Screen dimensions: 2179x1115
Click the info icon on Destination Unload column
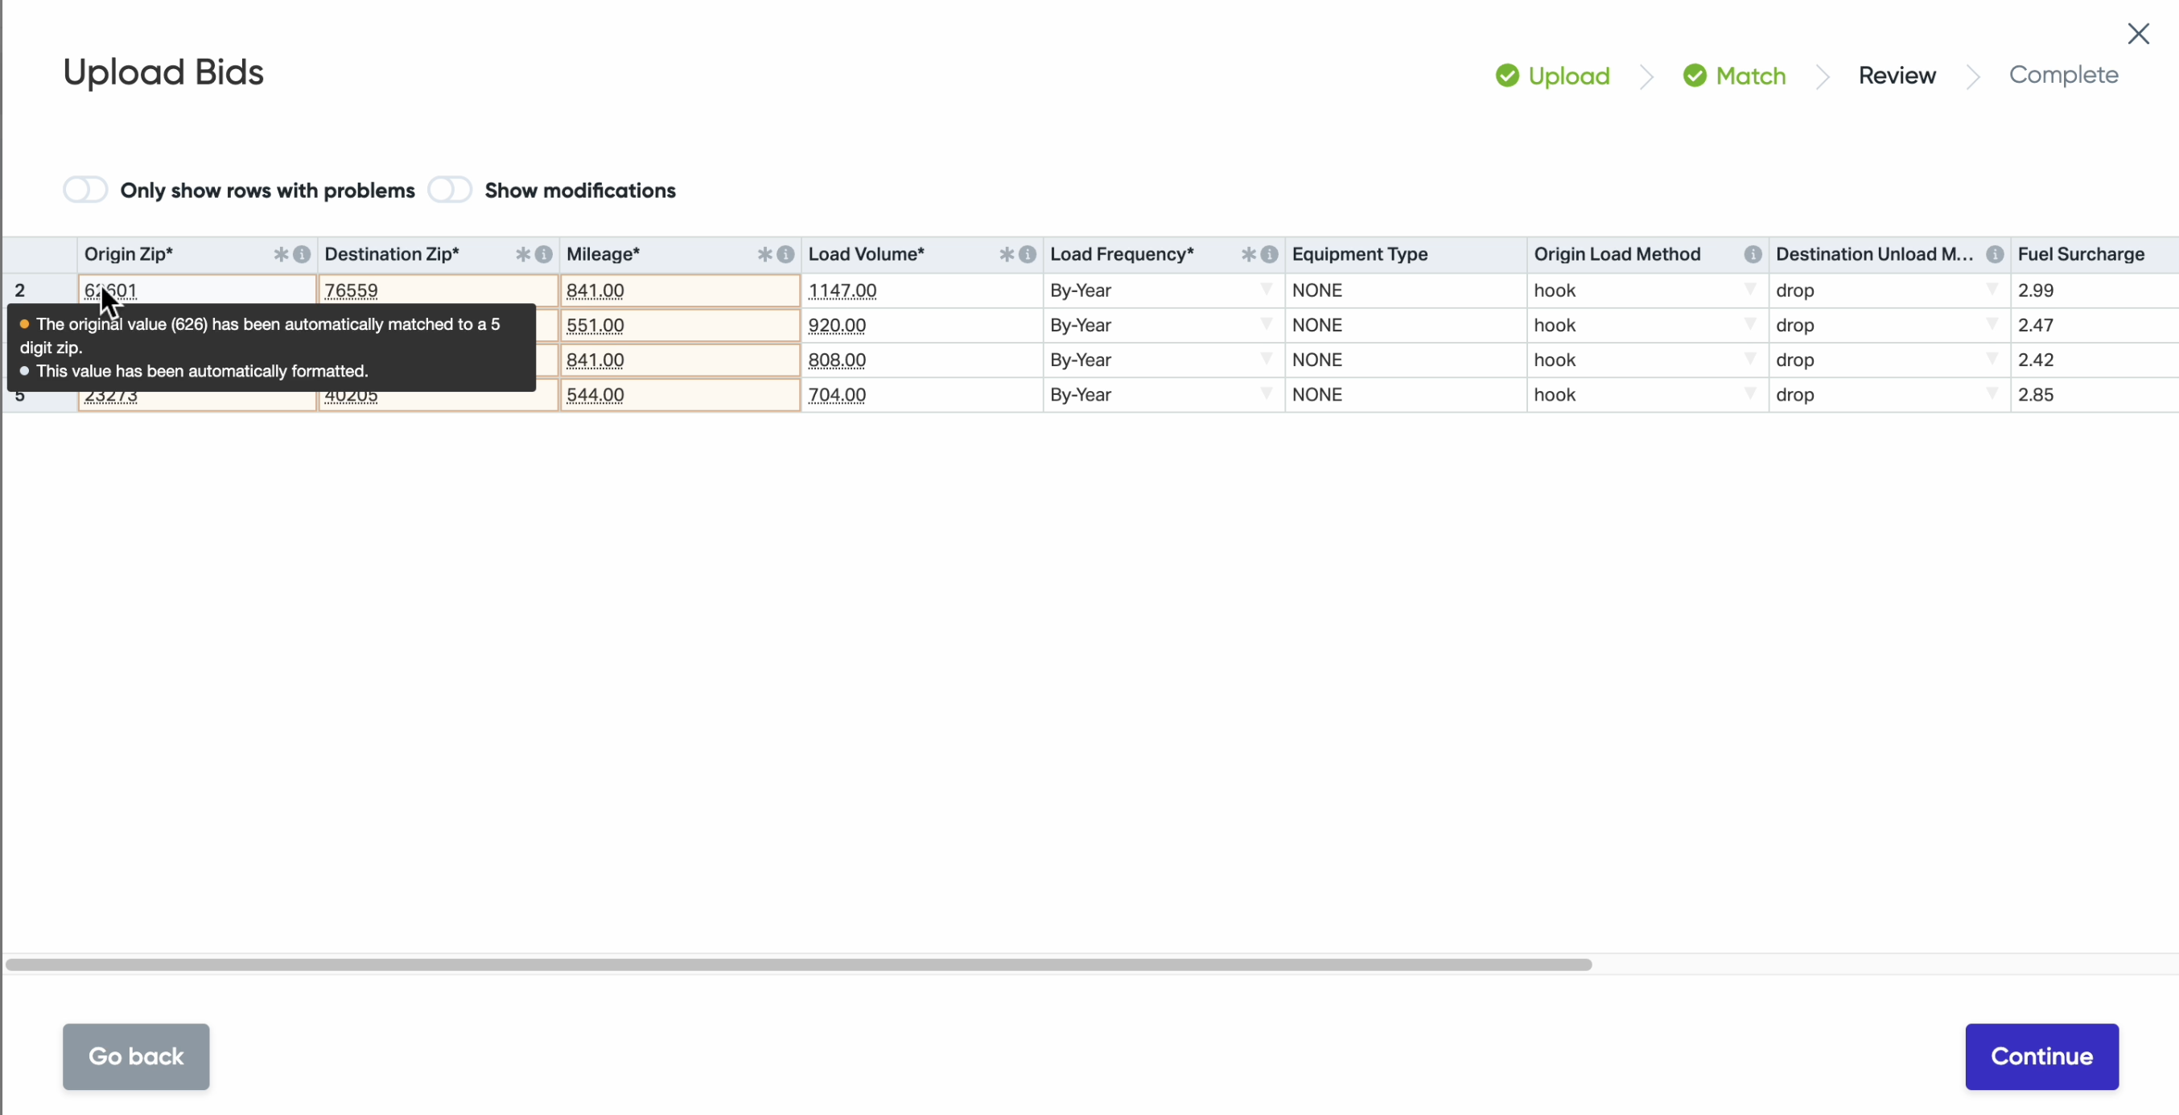[x=1995, y=255]
